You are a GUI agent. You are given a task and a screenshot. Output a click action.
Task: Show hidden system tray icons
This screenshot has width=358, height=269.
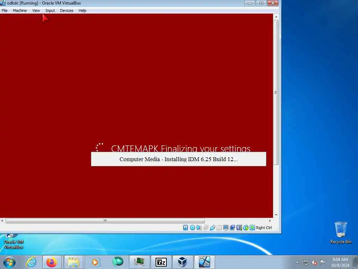point(297,263)
